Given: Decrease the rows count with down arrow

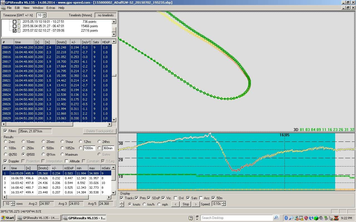Looking at the screenshot, I should point(13,205).
